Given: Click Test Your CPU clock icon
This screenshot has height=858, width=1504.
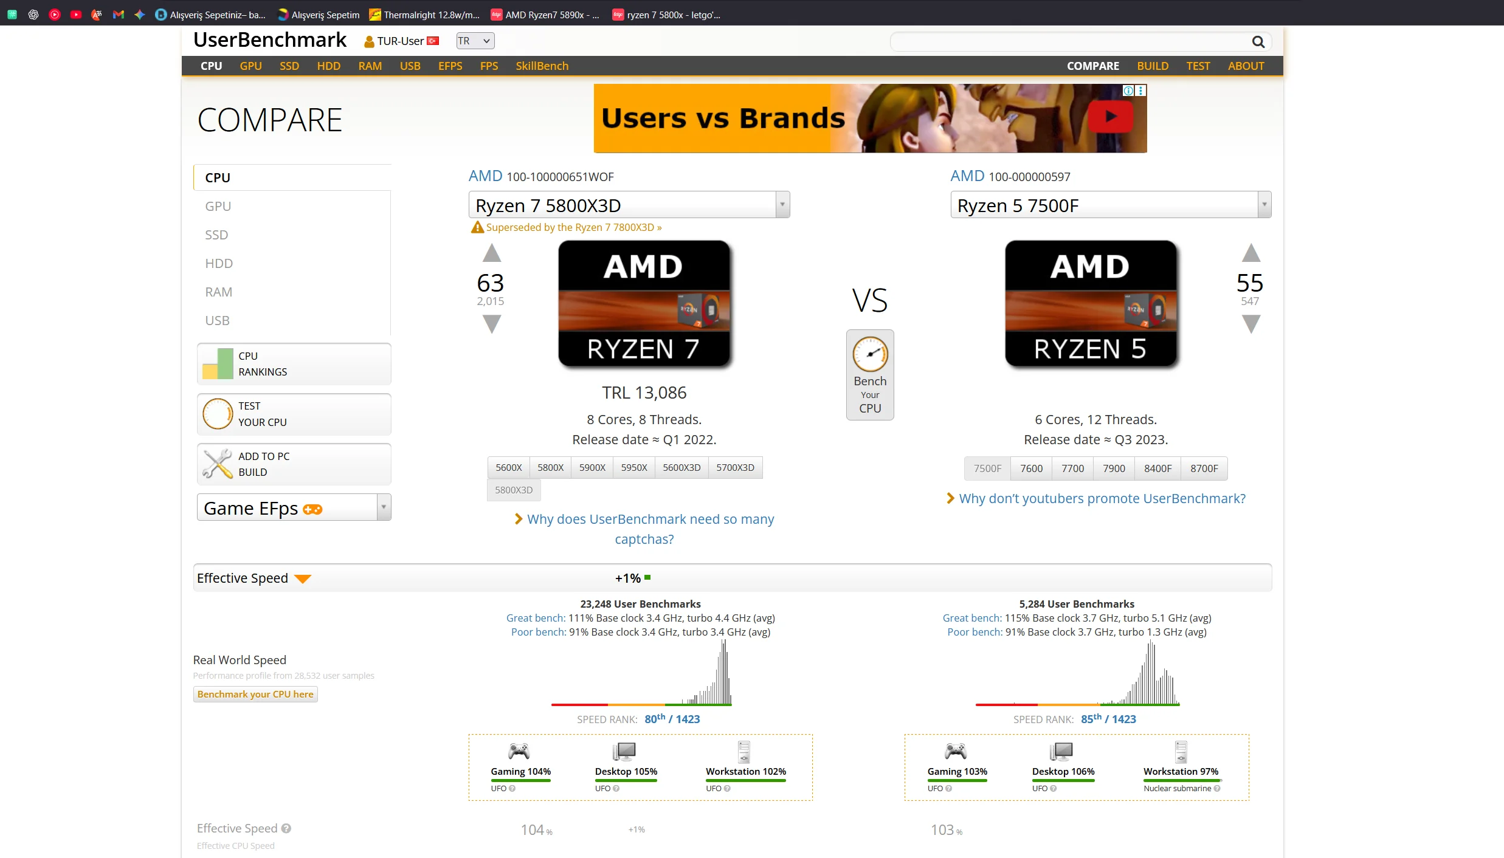Looking at the screenshot, I should (x=218, y=414).
